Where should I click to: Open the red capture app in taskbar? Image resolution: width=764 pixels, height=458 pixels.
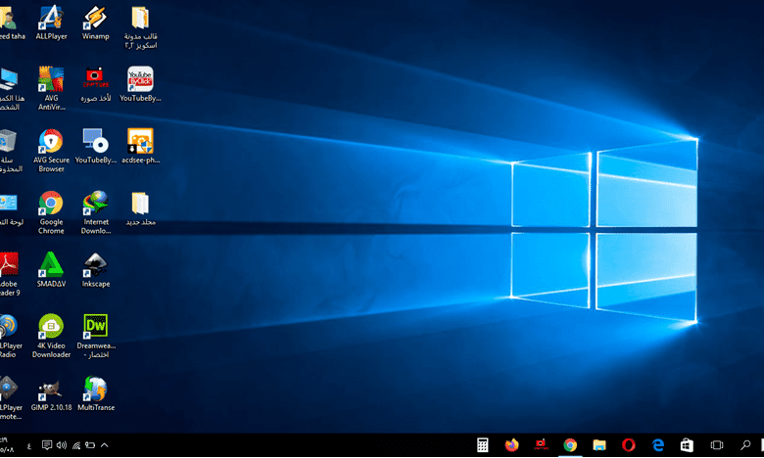tap(541, 445)
